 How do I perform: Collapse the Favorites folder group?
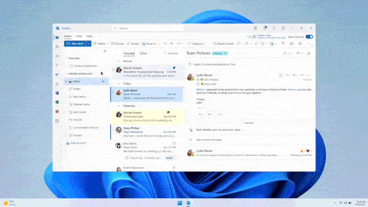pos(66,58)
